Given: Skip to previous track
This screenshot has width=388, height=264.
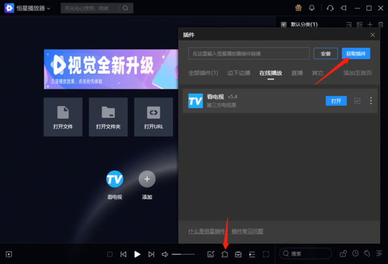Looking at the screenshot, I should point(124,254).
